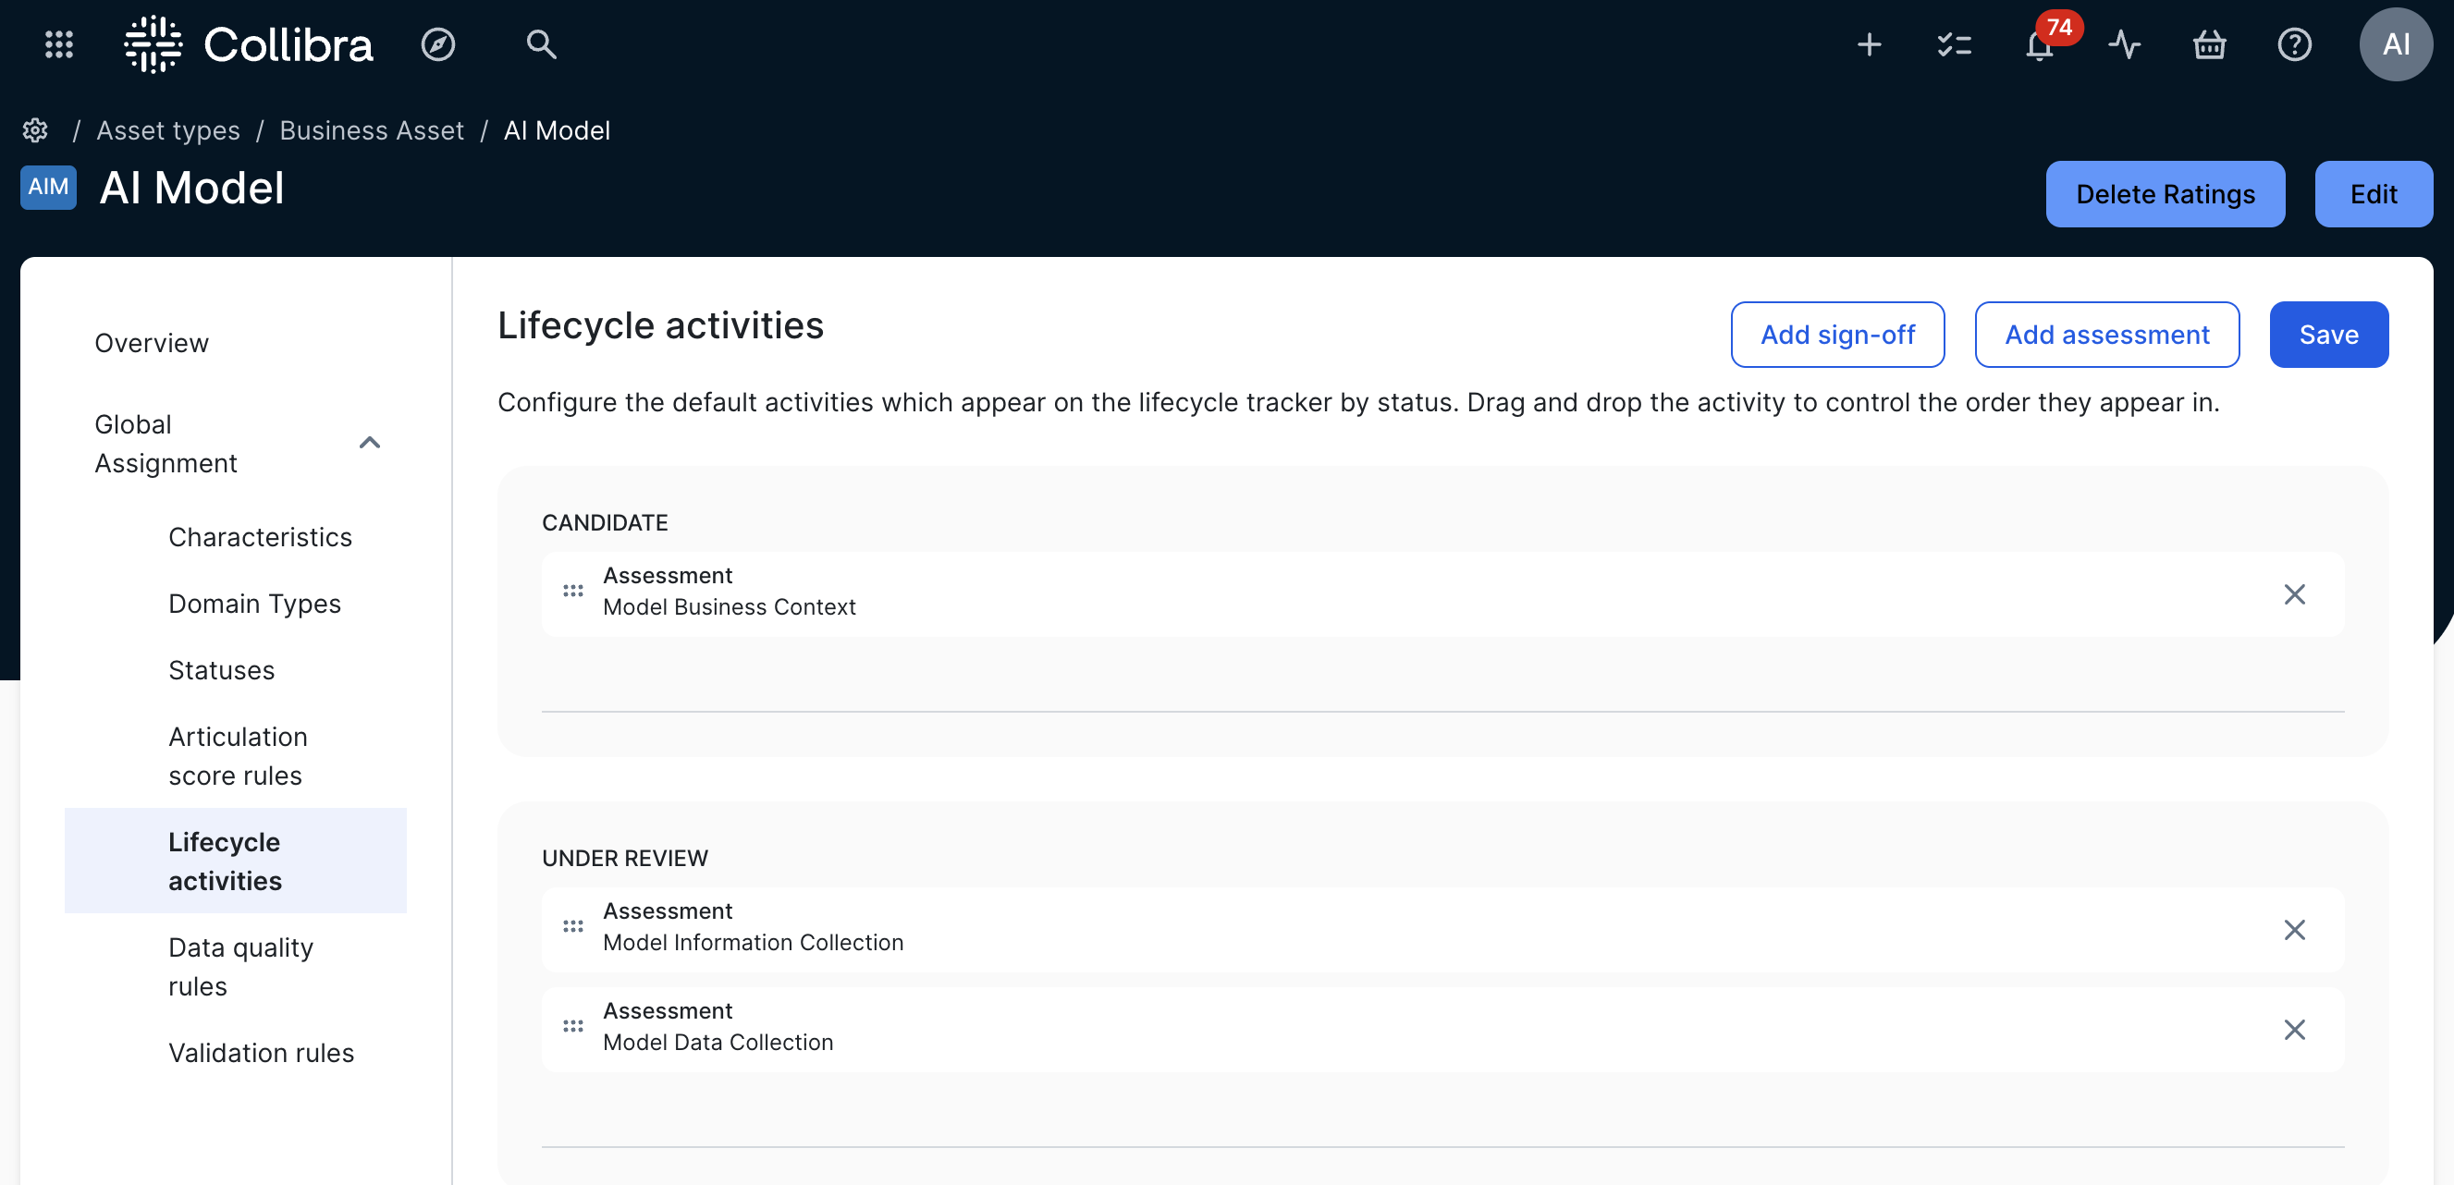Follow the Asset types breadcrumb link

pyautogui.click(x=168, y=130)
